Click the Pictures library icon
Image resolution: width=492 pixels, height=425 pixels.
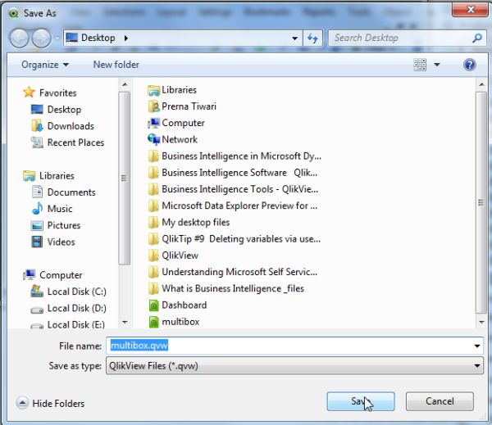click(37, 225)
